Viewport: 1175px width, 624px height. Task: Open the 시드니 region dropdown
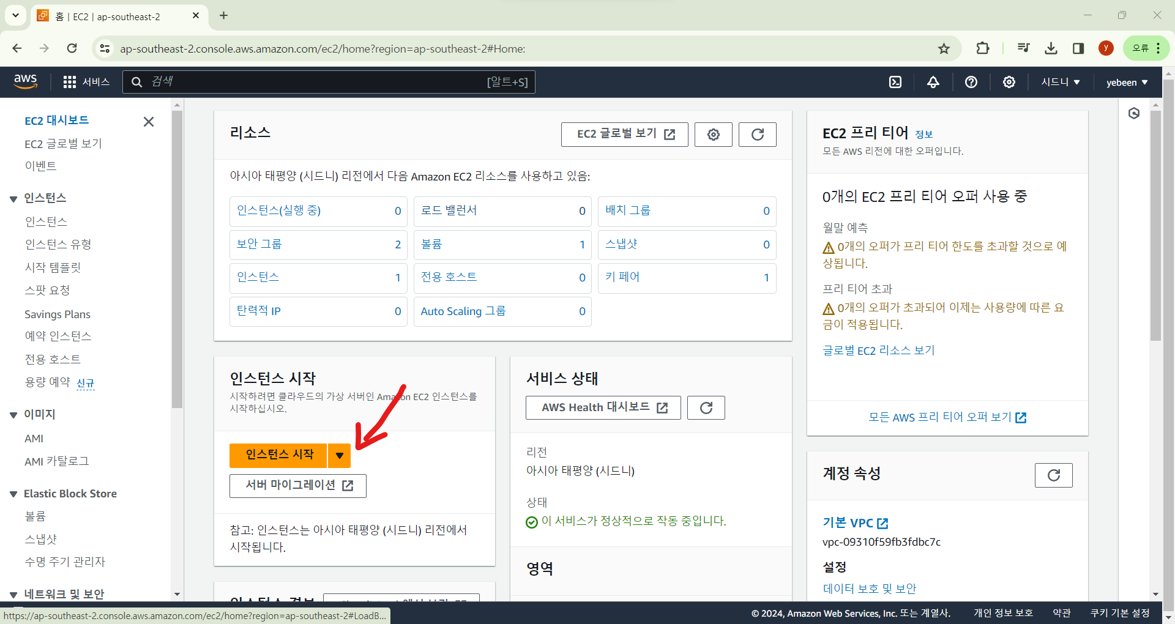point(1061,82)
